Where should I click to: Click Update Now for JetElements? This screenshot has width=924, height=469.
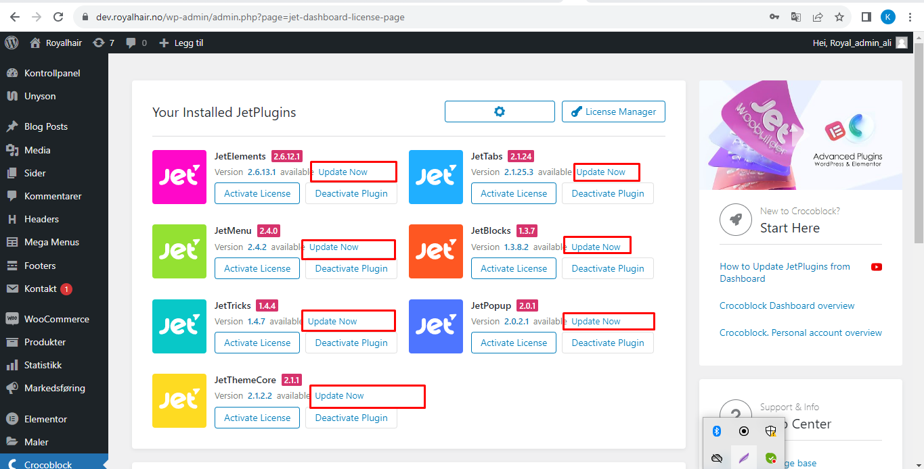click(343, 172)
